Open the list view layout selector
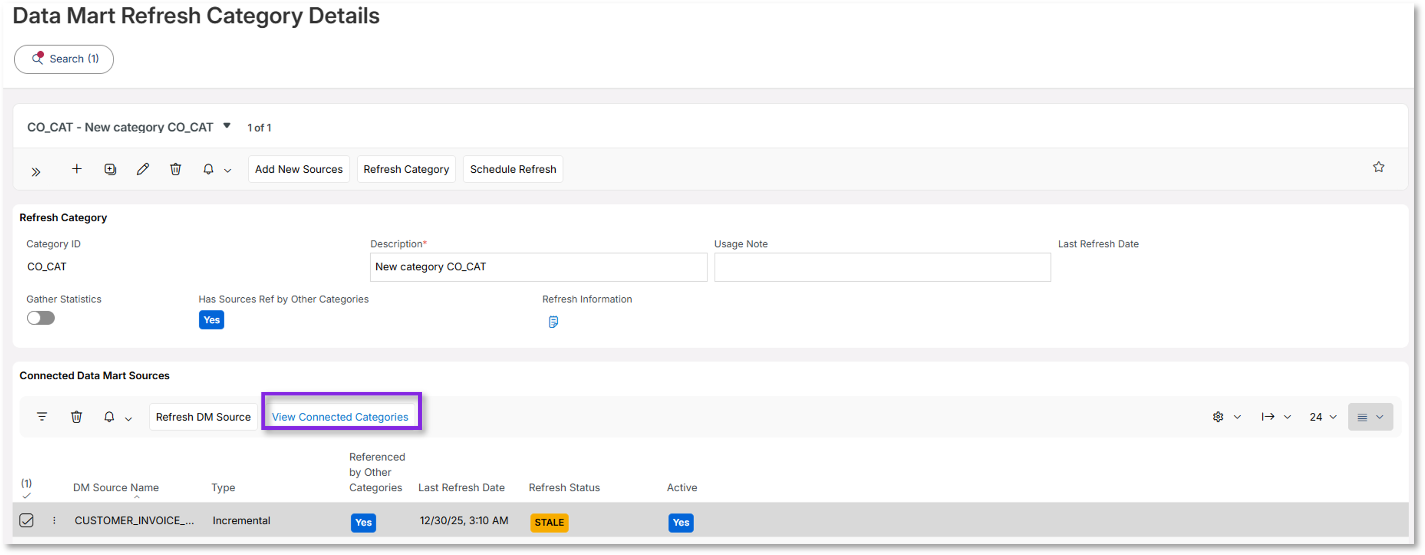 tap(1370, 417)
